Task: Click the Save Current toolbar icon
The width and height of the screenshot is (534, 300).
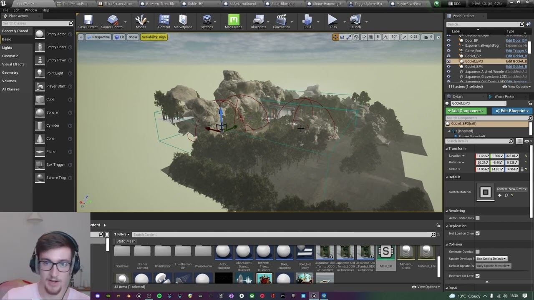Action: pos(88,22)
